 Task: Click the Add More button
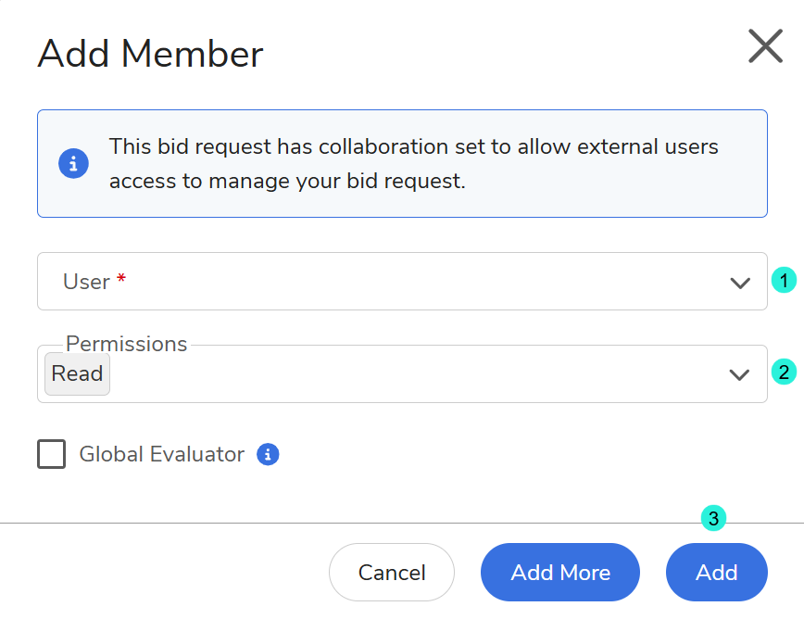click(x=560, y=572)
